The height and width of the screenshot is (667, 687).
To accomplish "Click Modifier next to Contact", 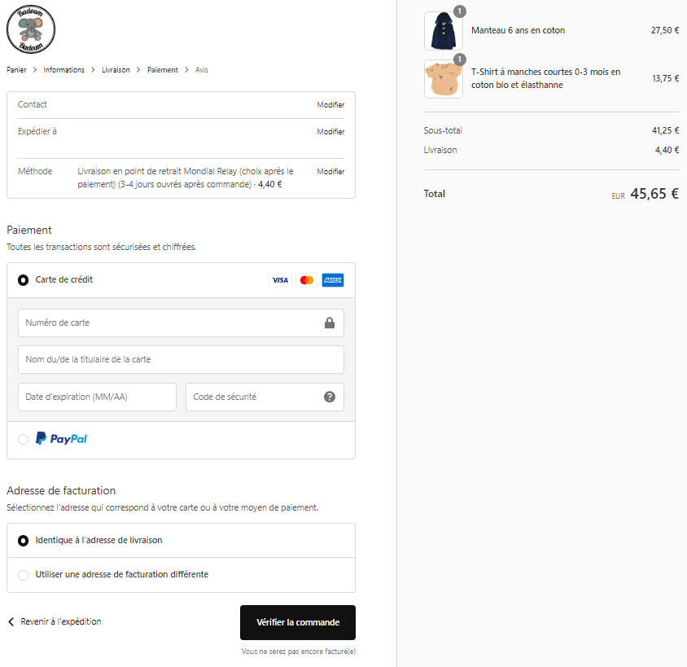I will pos(330,105).
